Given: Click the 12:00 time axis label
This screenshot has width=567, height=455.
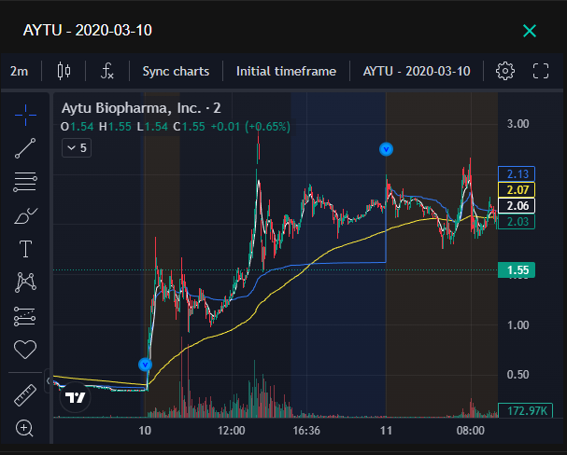Looking at the screenshot, I should pyautogui.click(x=232, y=431).
